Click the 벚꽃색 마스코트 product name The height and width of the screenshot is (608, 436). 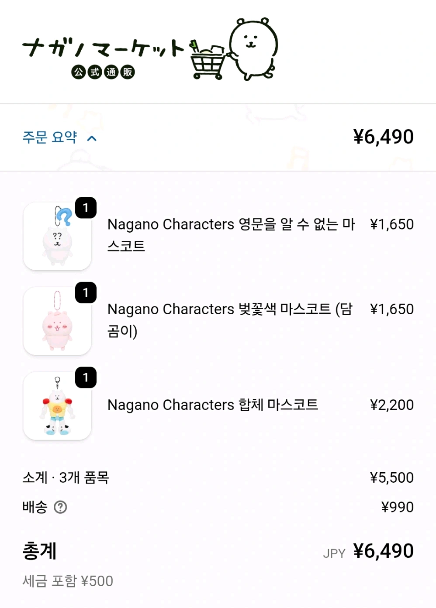[x=230, y=319]
